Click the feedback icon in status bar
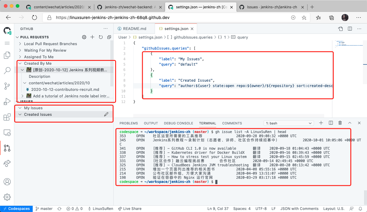367x212 pixels. (352, 209)
